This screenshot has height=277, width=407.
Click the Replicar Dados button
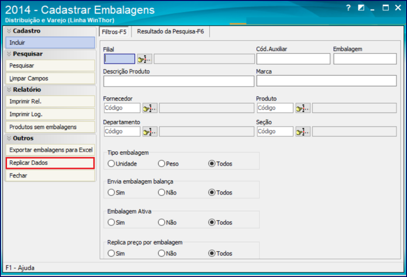(x=50, y=163)
